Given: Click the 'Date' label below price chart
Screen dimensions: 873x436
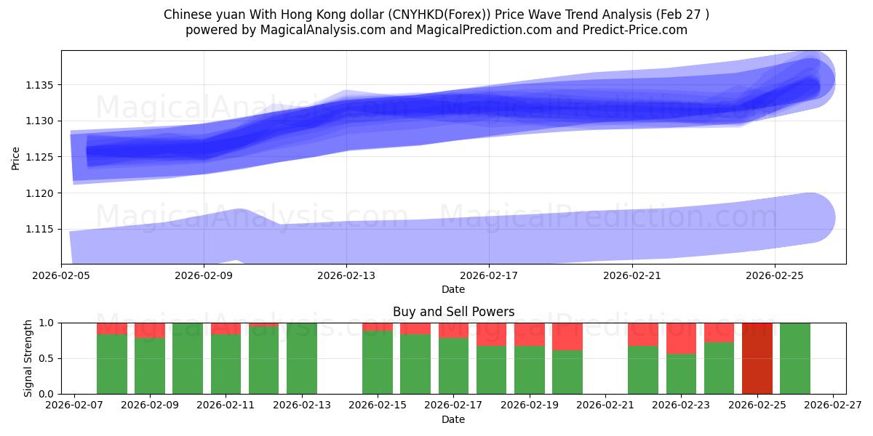Looking at the screenshot, I should [453, 289].
